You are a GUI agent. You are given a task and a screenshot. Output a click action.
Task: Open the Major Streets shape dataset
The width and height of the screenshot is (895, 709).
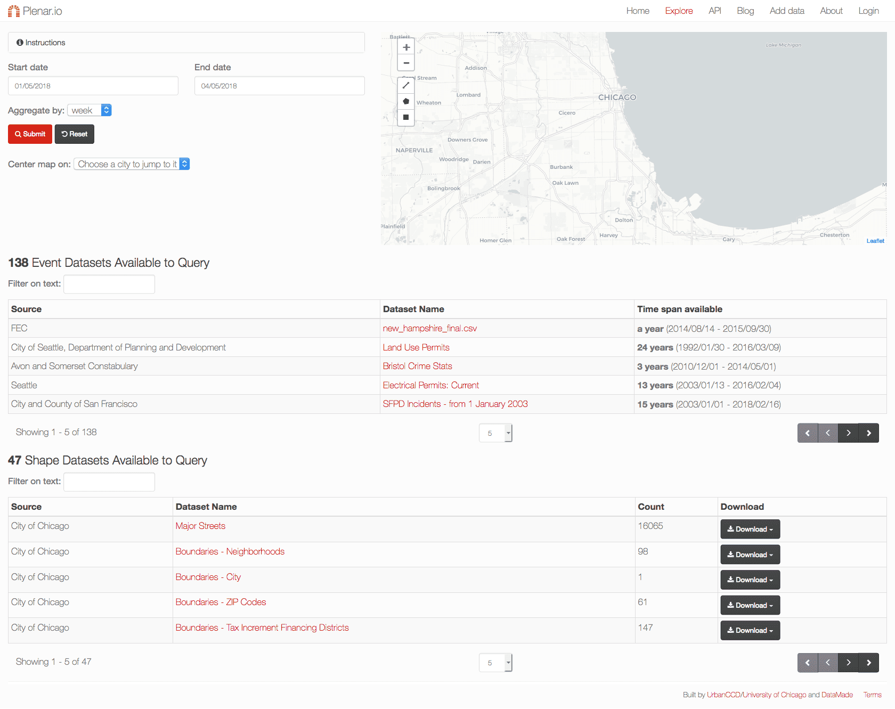(200, 526)
